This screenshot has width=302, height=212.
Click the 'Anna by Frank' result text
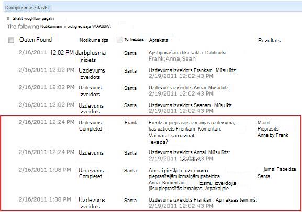[x=273, y=135]
